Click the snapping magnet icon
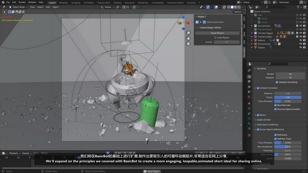This screenshot has width=308, height=173. pyautogui.click(x=124, y=7)
